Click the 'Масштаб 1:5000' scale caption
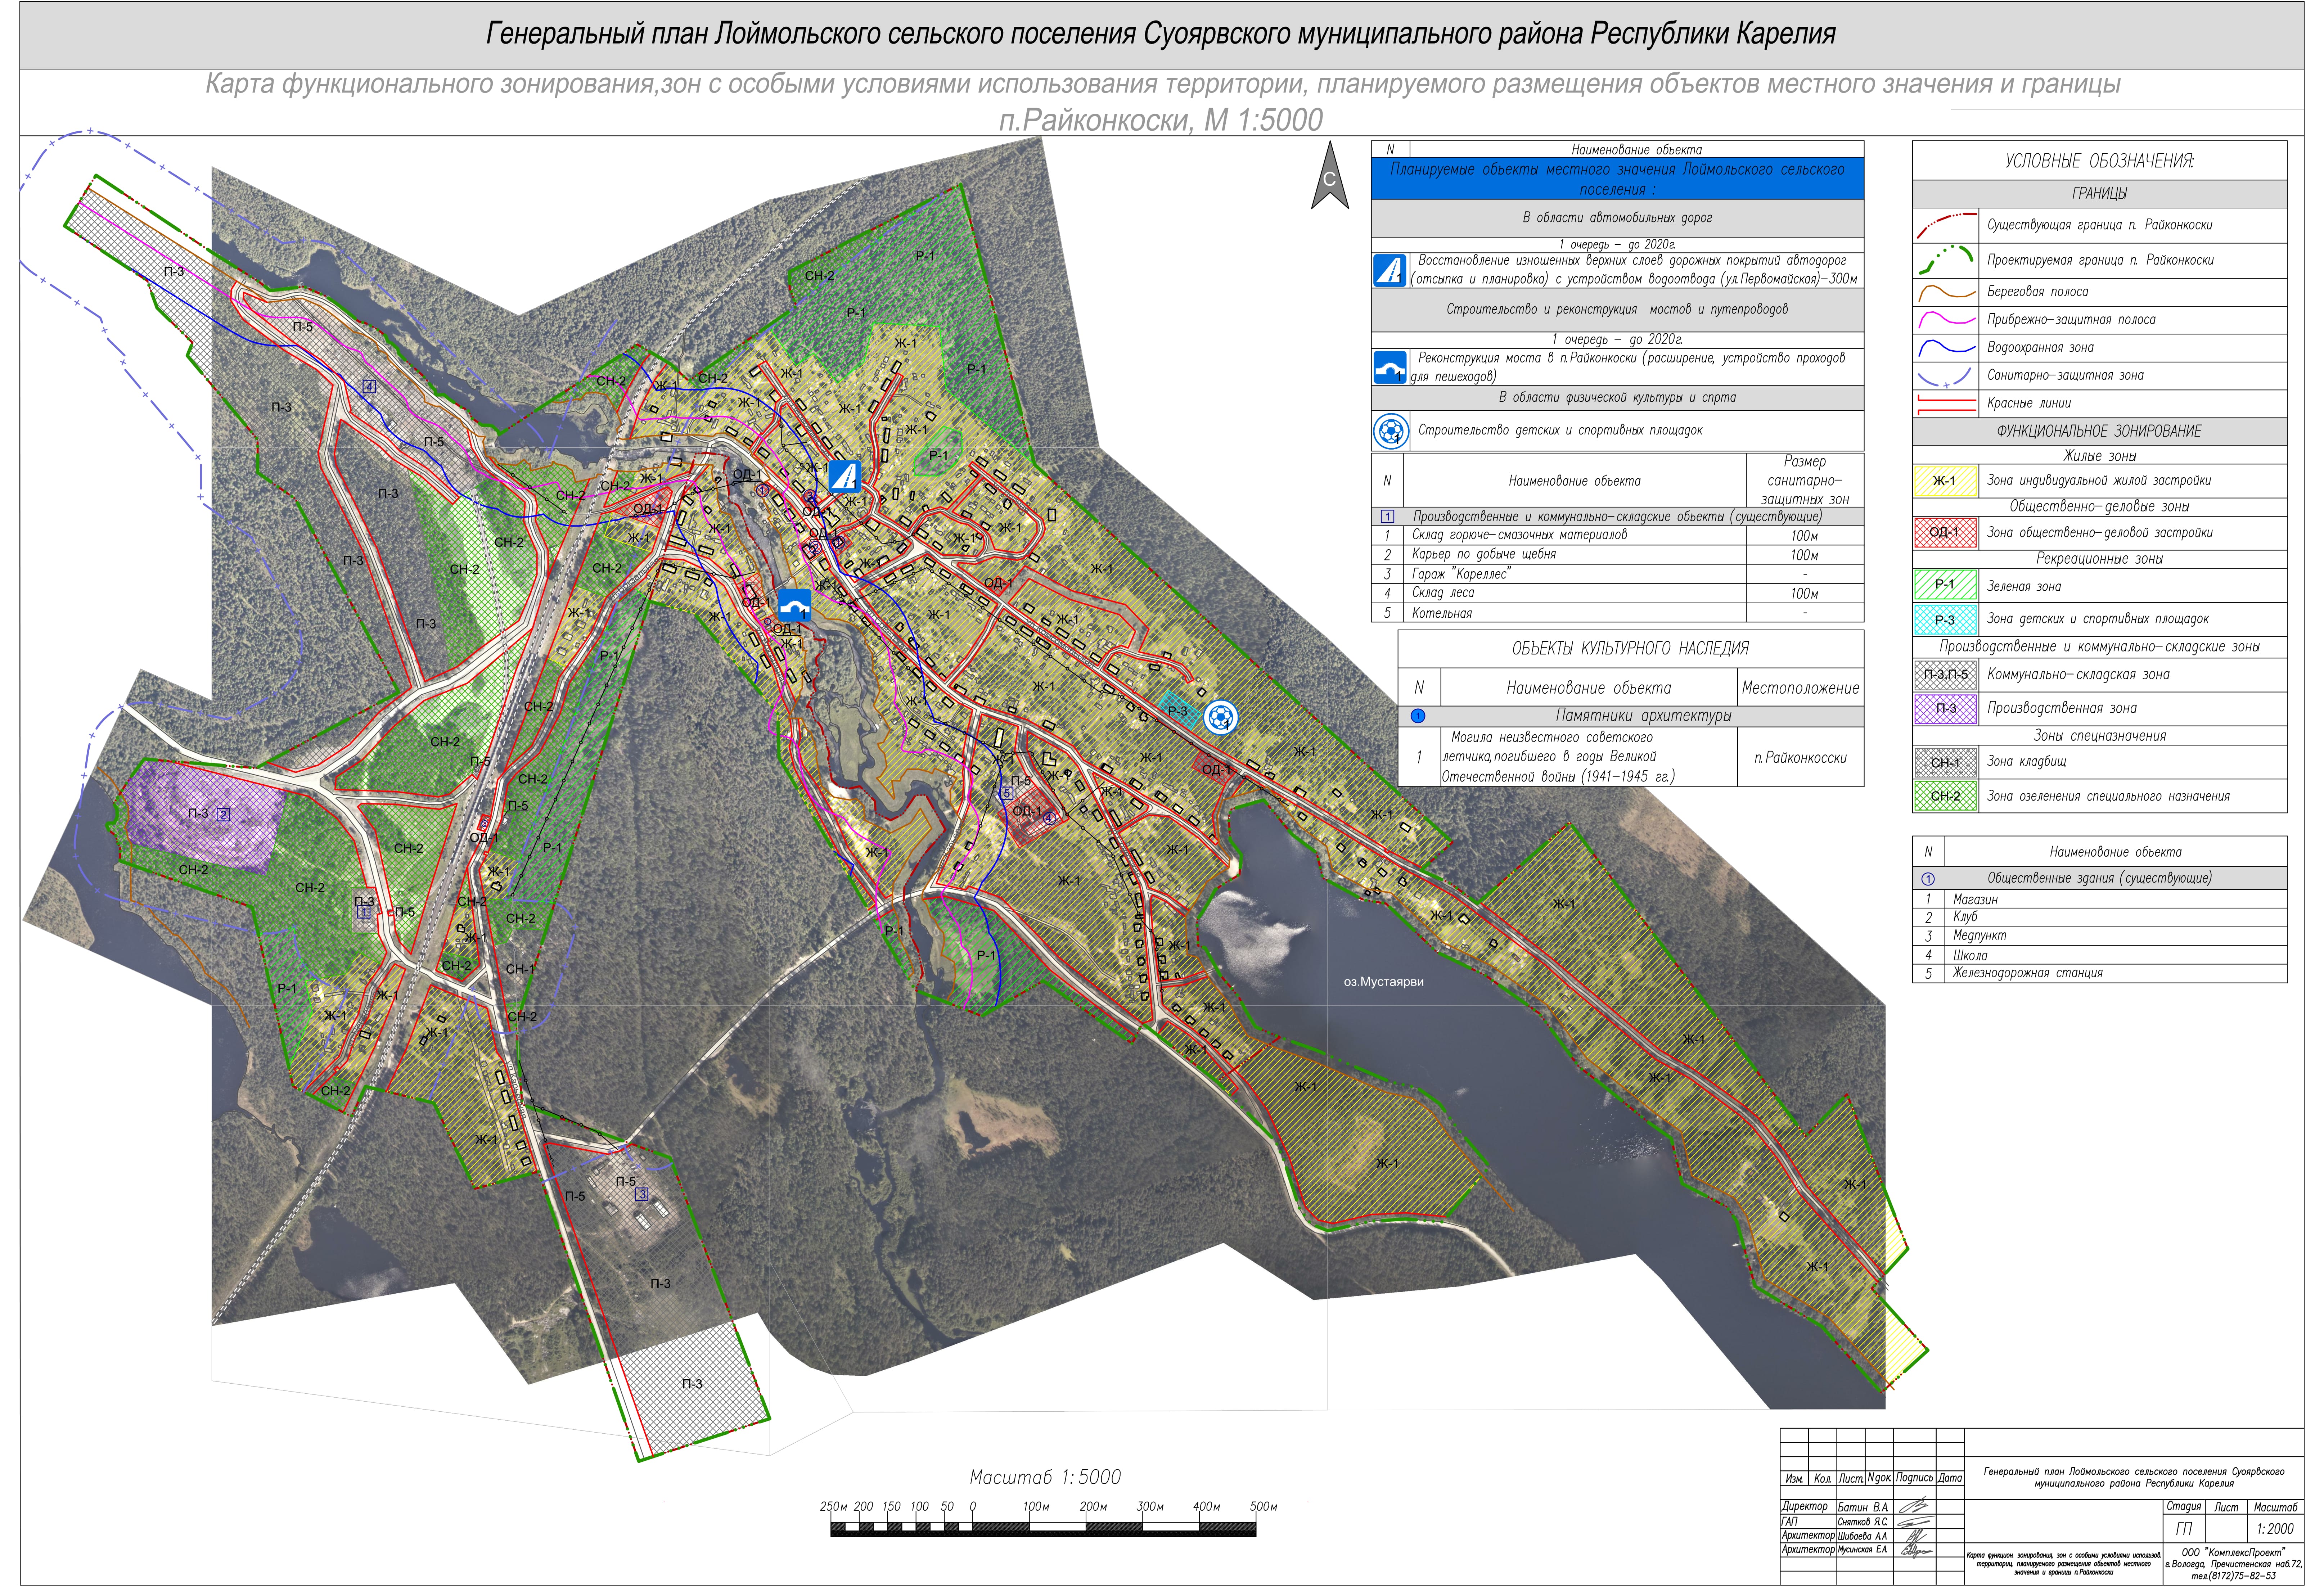 point(1045,1477)
